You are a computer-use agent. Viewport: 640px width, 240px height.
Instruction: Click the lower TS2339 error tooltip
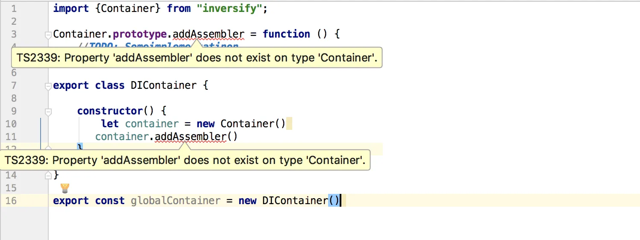coord(185,161)
